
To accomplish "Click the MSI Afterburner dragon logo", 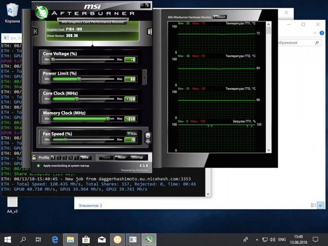I will pos(41,12).
